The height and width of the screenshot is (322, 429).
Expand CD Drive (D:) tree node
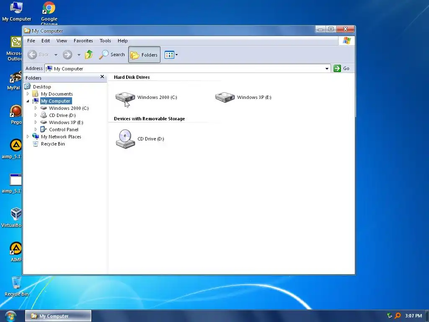pyautogui.click(x=36, y=115)
